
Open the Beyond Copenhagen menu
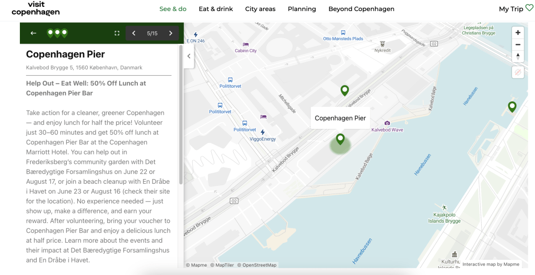(361, 9)
